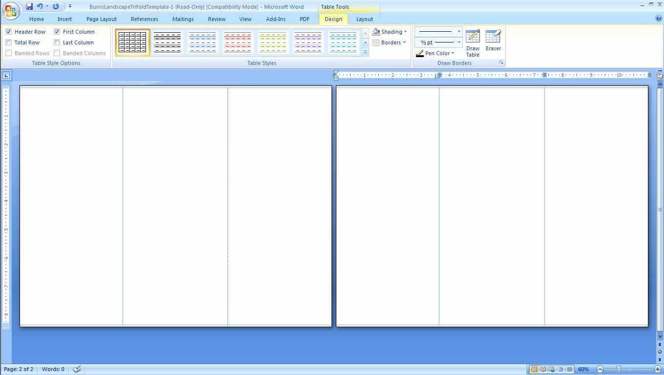The height and width of the screenshot is (375, 664).
Task: Open the Mailings tab
Action: [183, 19]
